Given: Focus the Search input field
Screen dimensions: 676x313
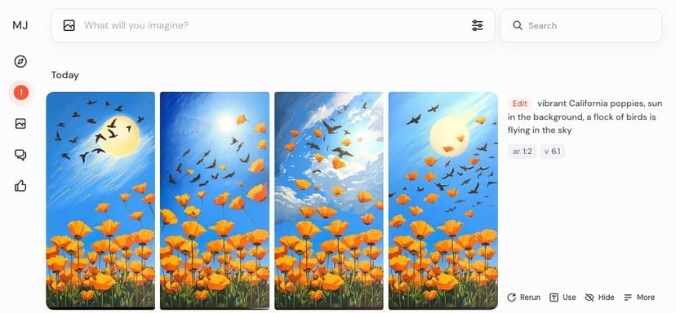Looking at the screenshot, I should 581,25.
